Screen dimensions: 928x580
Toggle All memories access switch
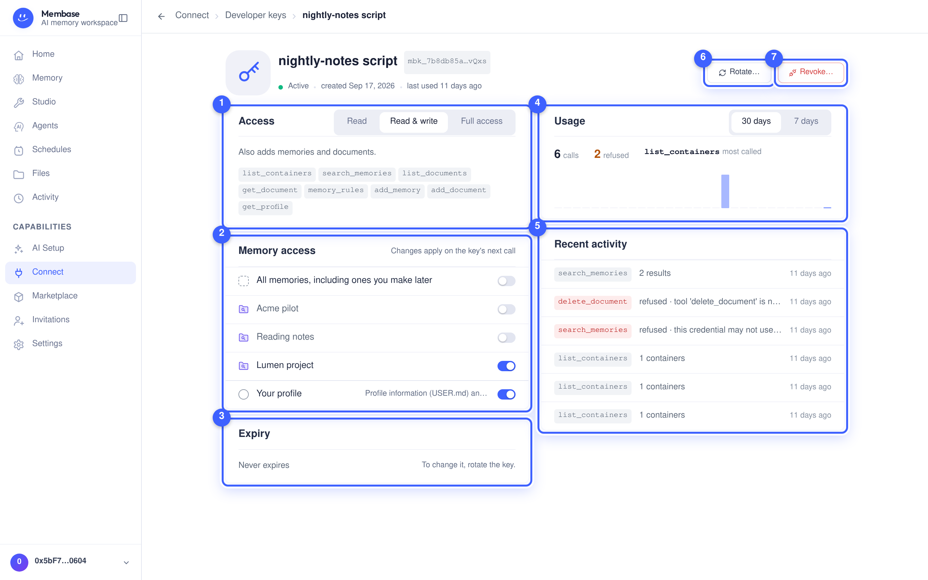[x=506, y=281]
